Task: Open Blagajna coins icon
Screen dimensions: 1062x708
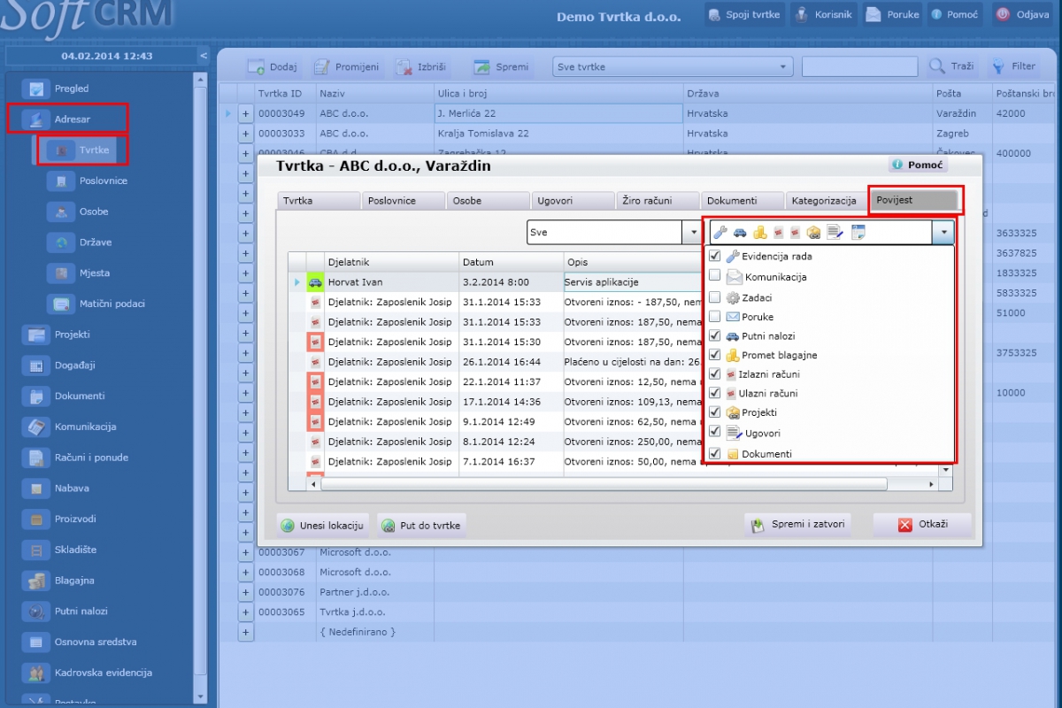Action: [x=36, y=581]
